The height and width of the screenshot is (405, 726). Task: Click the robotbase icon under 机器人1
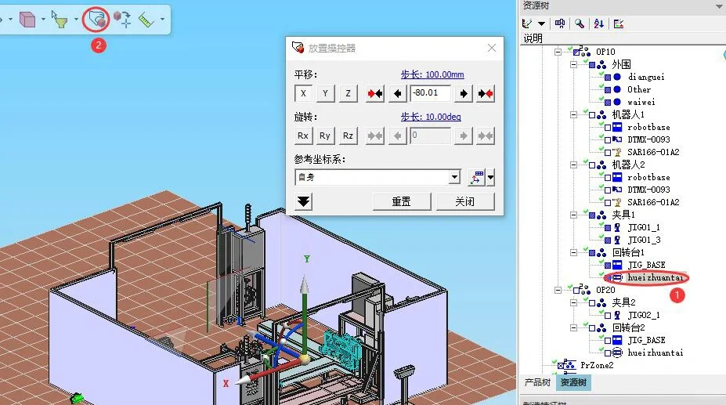click(617, 127)
